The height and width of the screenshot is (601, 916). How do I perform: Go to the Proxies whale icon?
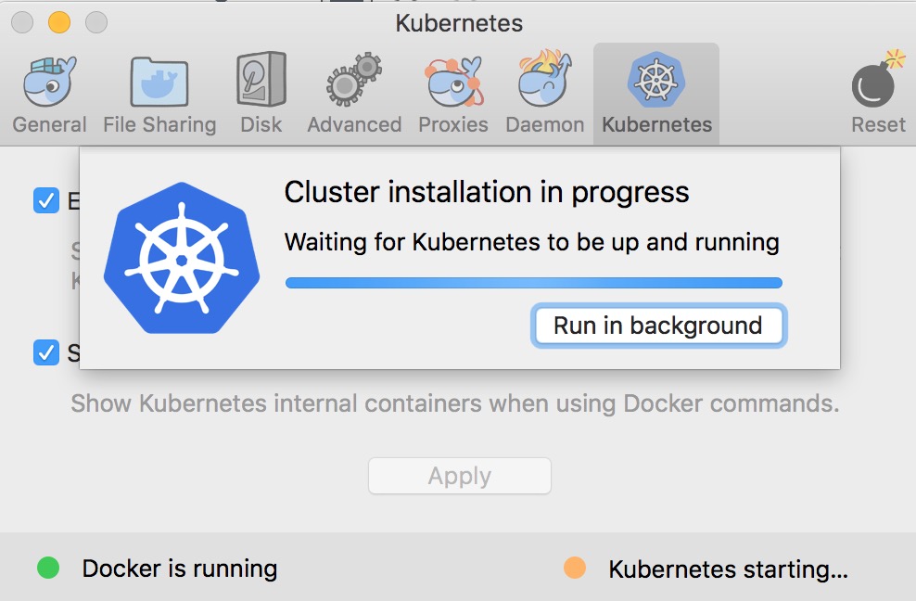click(x=452, y=94)
